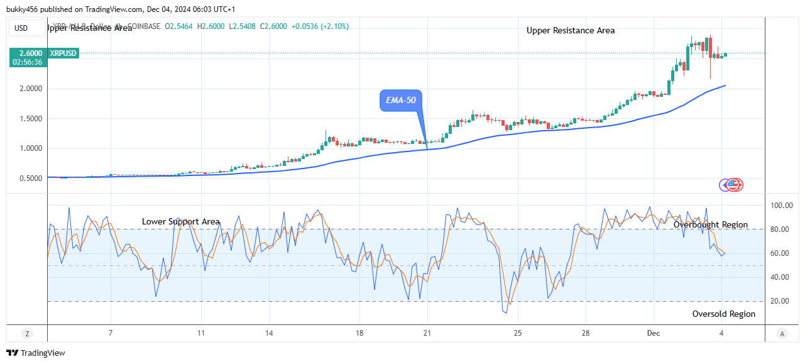Click the date label 14 on time axis
Image resolution: width=805 pixels, height=364 pixels.
(x=268, y=333)
